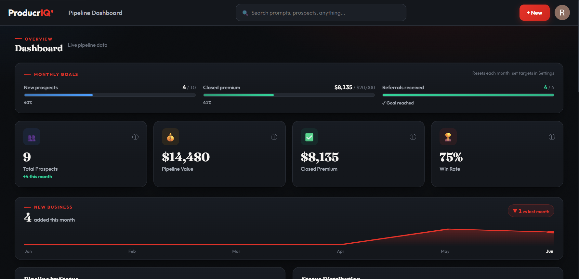Click the MONTHLY GOALS heading
This screenshot has width=579, height=279.
tap(56, 74)
